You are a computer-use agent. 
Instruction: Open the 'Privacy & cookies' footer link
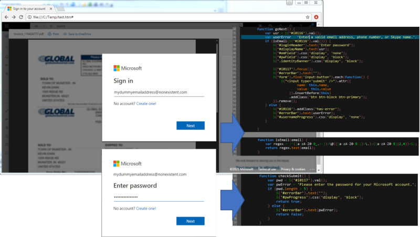[x=293, y=169]
